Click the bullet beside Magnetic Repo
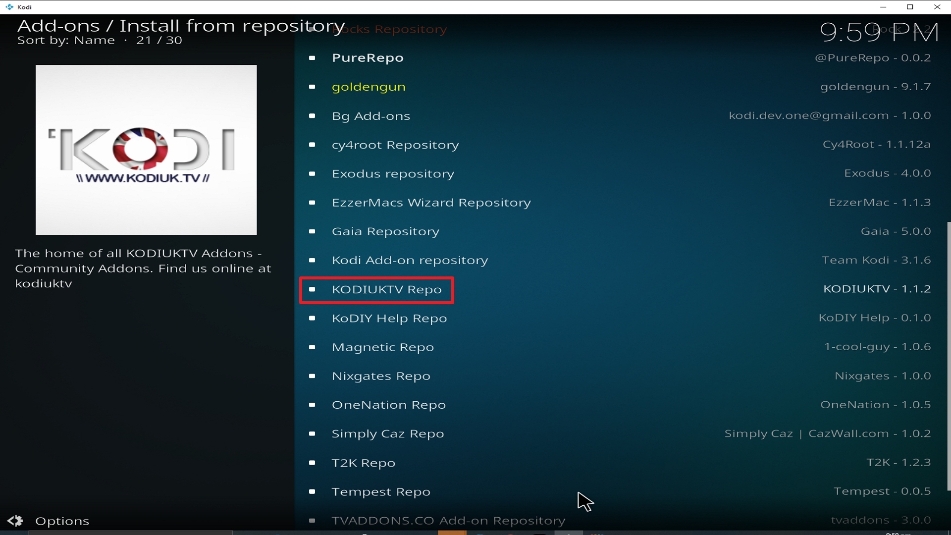This screenshot has width=951, height=535. 312,347
